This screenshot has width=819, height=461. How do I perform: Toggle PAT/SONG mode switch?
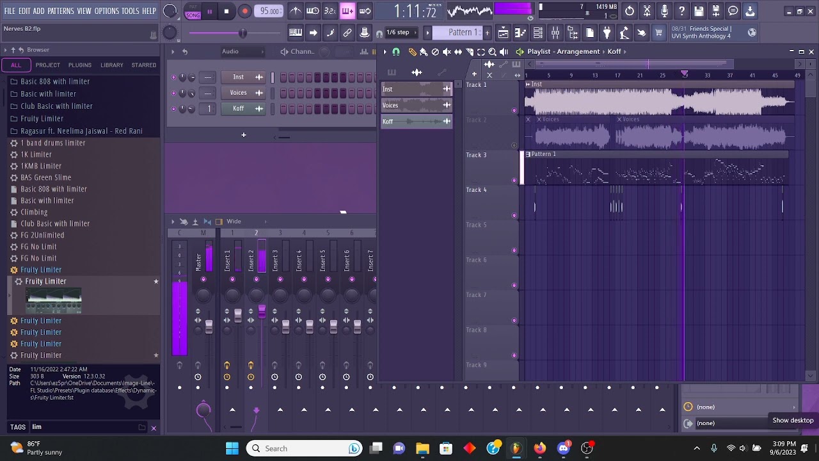(x=192, y=11)
